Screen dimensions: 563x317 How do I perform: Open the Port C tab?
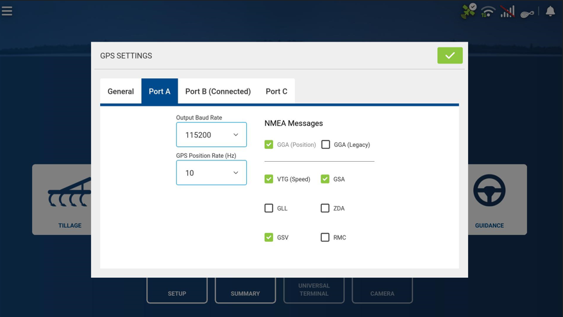point(276,91)
